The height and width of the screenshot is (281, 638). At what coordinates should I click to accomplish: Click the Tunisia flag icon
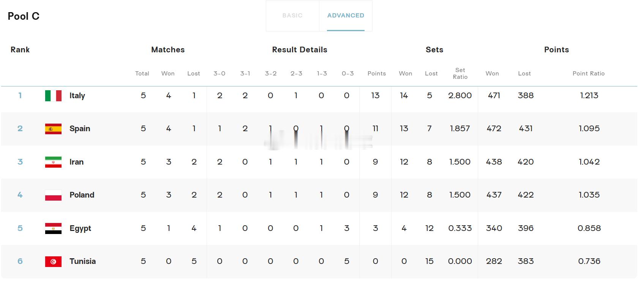[x=53, y=262]
